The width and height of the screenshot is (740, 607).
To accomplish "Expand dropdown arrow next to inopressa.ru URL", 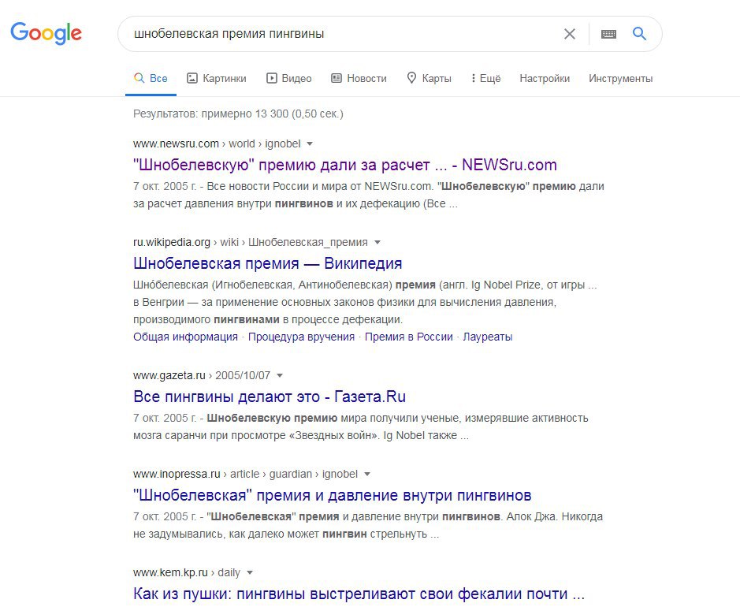I will 367,474.
